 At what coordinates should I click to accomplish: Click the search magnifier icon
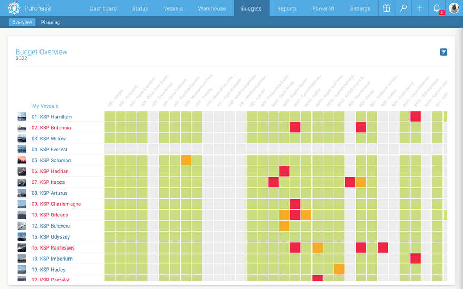click(x=404, y=8)
